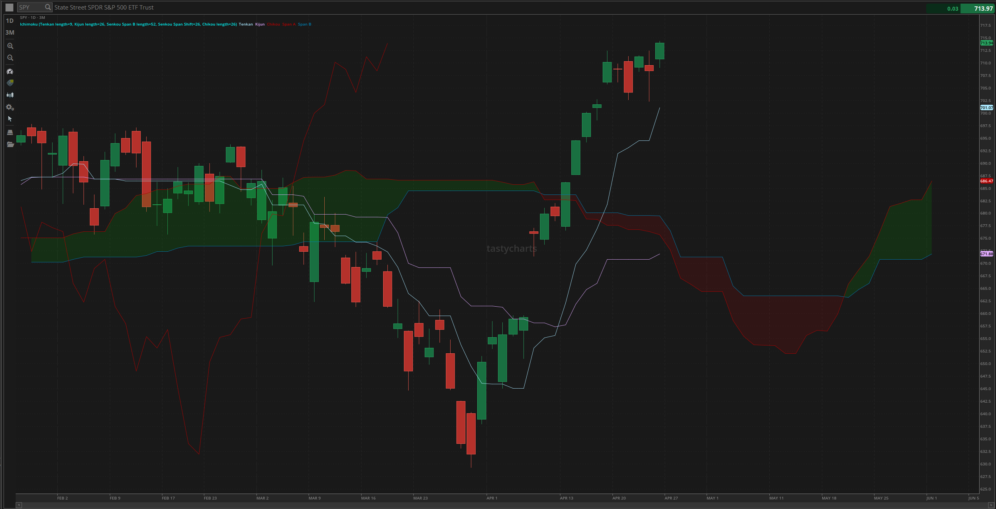
Task: Open the saved charts folder icon
Action: pos(10,144)
